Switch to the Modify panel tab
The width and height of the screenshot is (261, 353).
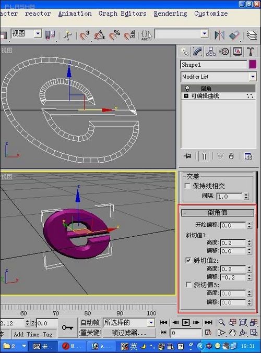198,52
